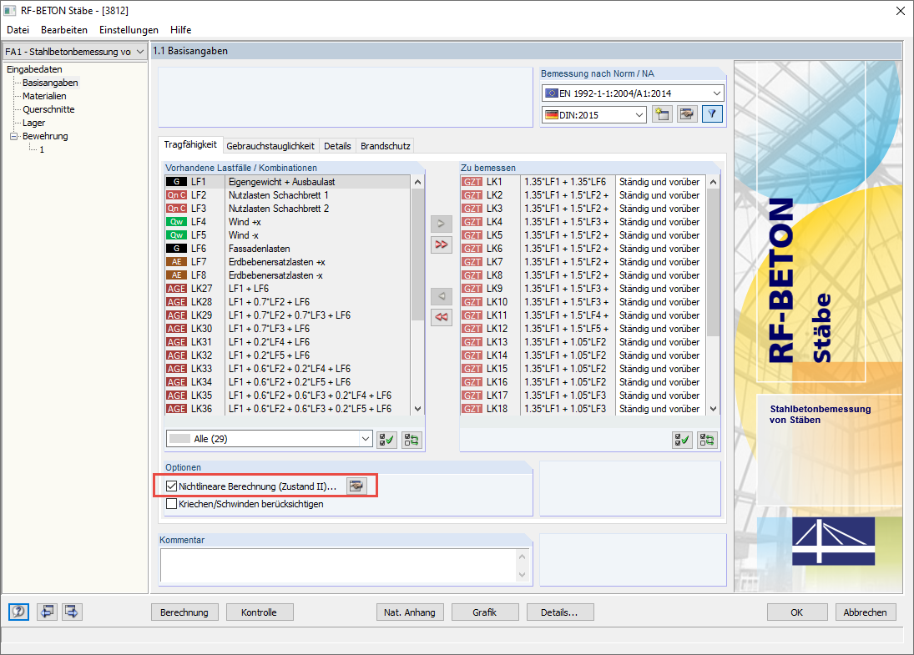Select Querschnitte in the tree
The image size is (914, 655).
coord(48,109)
